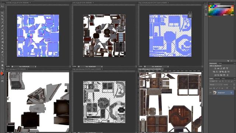
Task: Add a Color Balance adjustment
Action: coord(217,72)
